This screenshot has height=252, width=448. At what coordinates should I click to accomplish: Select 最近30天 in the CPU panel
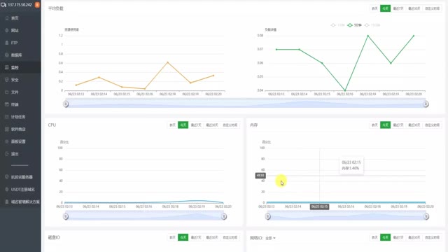[x=212, y=125]
